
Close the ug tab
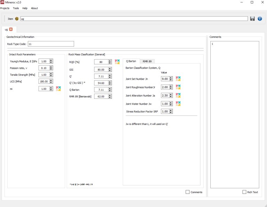click(11, 29)
